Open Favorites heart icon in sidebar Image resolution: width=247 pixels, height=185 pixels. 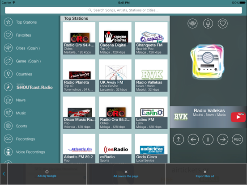point(8,35)
